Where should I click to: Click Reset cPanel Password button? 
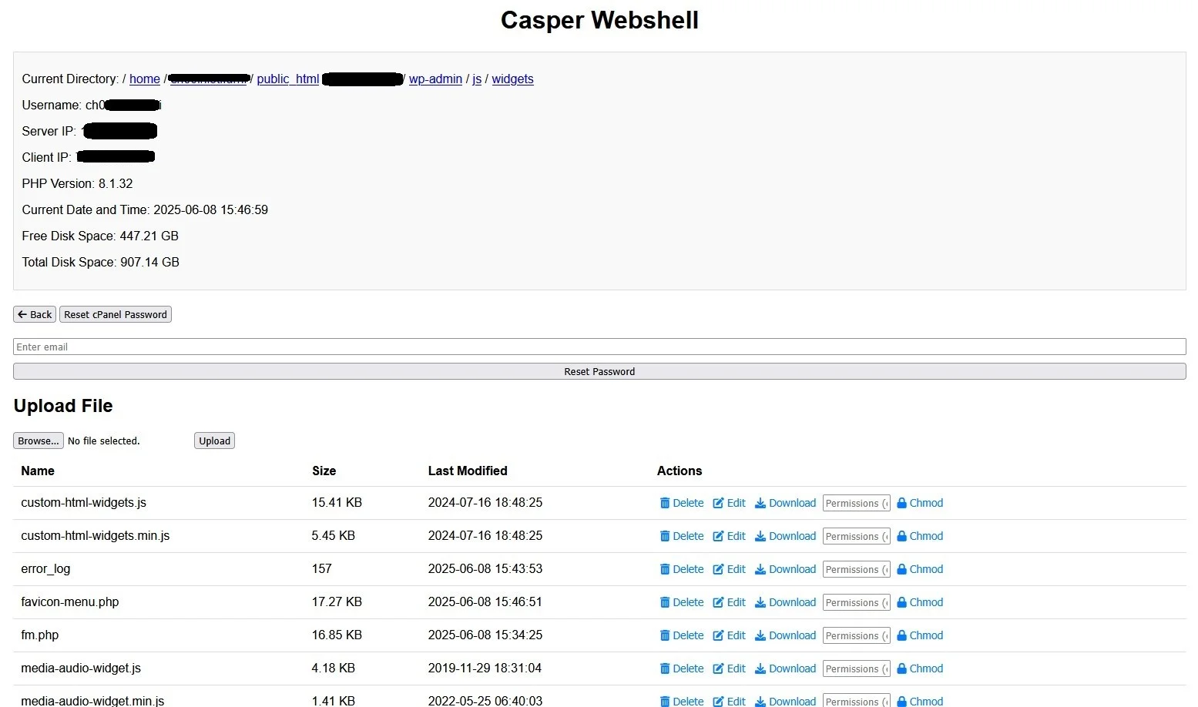[115, 314]
